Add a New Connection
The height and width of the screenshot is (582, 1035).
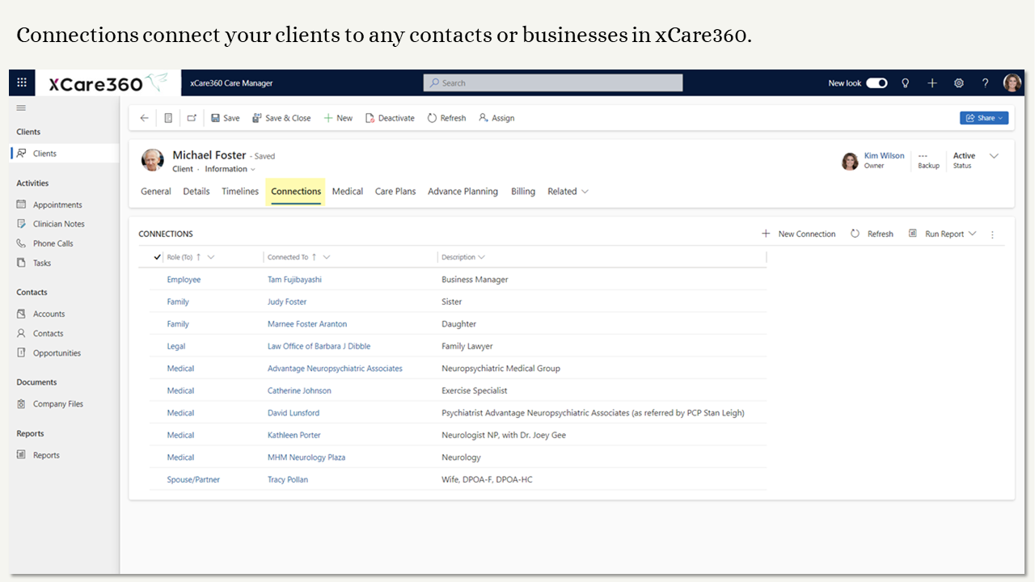point(799,234)
